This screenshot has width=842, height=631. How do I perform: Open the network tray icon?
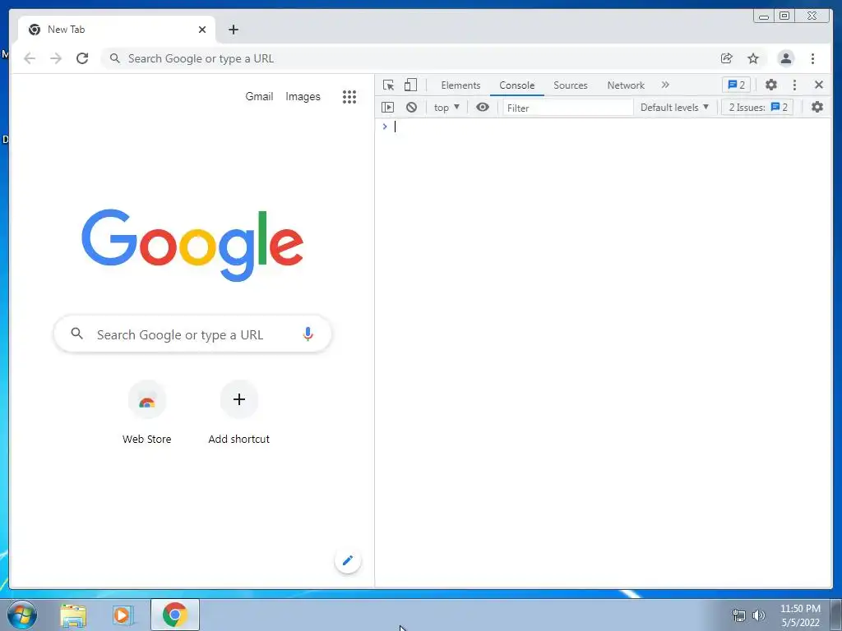pyautogui.click(x=739, y=615)
